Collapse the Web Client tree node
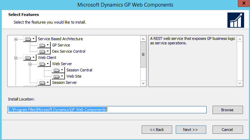The height and width of the screenshot is (140, 250). (16, 58)
